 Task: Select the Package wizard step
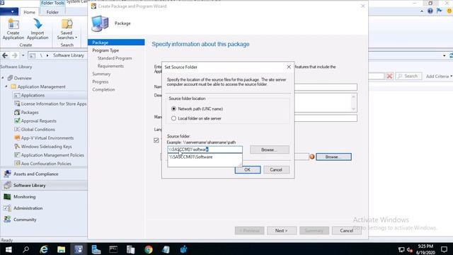click(x=116, y=42)
